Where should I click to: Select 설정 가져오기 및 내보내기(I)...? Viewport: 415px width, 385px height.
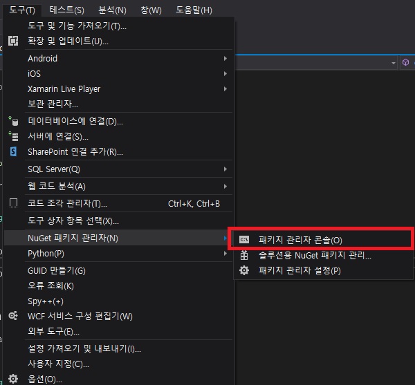tap(84, 348)
